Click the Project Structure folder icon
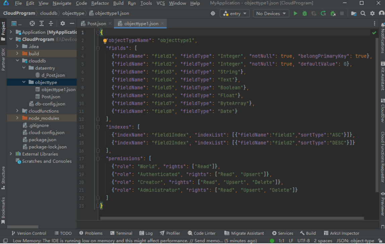This screenshot has height=244, width=385. (354, 13)
